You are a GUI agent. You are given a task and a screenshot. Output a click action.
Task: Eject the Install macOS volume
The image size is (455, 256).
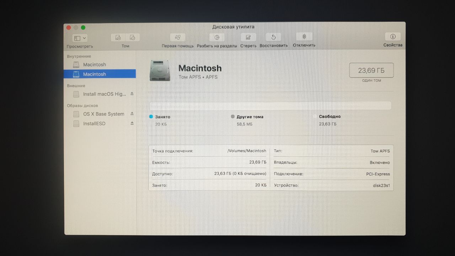(x=132, y=94)
